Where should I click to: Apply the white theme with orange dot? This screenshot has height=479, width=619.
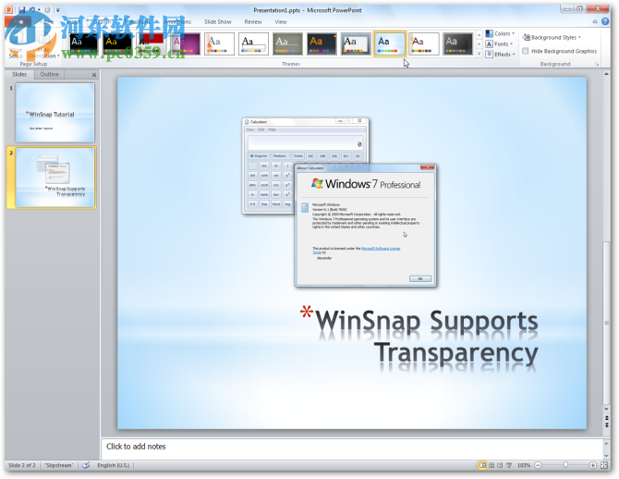pyautogui.click(x=220, y=43)
